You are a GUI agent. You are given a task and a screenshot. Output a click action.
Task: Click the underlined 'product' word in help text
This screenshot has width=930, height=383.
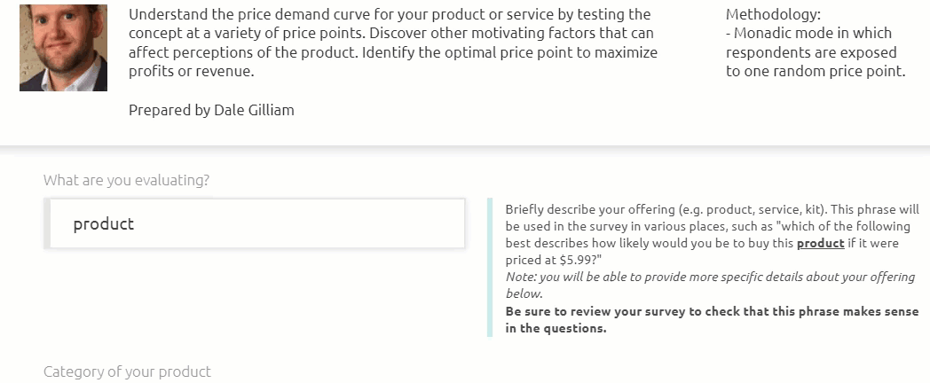[x=820, y=243]
